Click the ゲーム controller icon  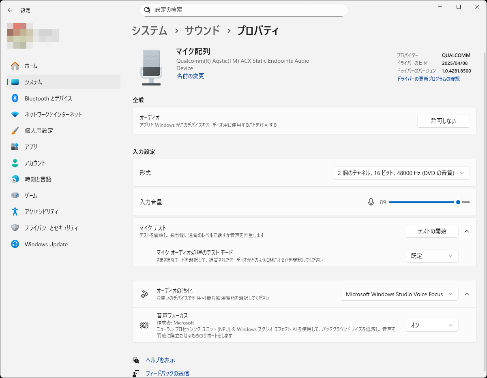[14, 195]
